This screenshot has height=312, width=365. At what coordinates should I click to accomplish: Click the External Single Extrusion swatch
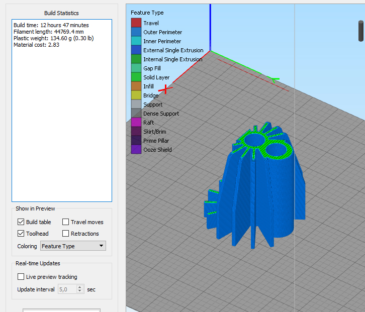136,50
